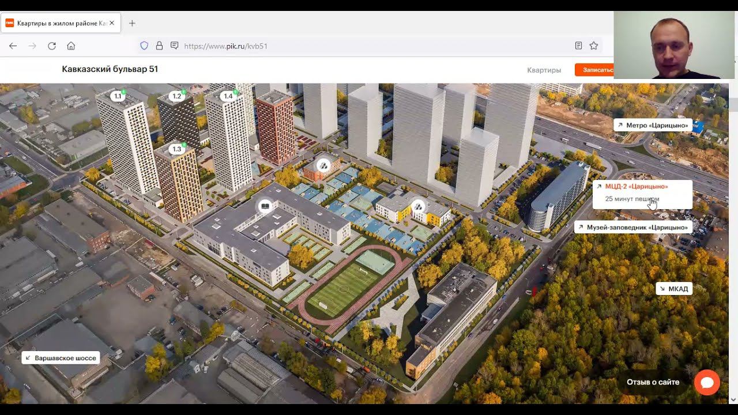Open the Метро «Царицыно» label
This screenshot has height=415, width=738.
[x=653, y=125]
